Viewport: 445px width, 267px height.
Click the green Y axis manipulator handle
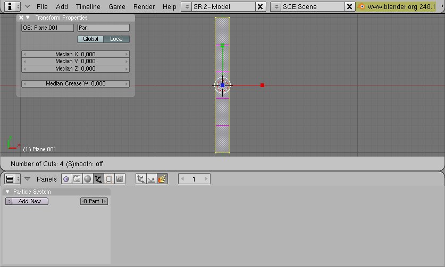pos(222,45)
